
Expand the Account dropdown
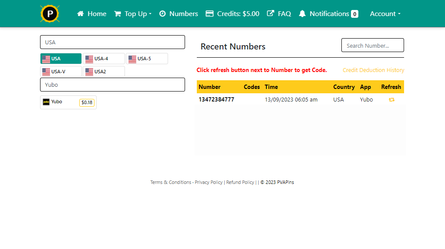(385, 13)
